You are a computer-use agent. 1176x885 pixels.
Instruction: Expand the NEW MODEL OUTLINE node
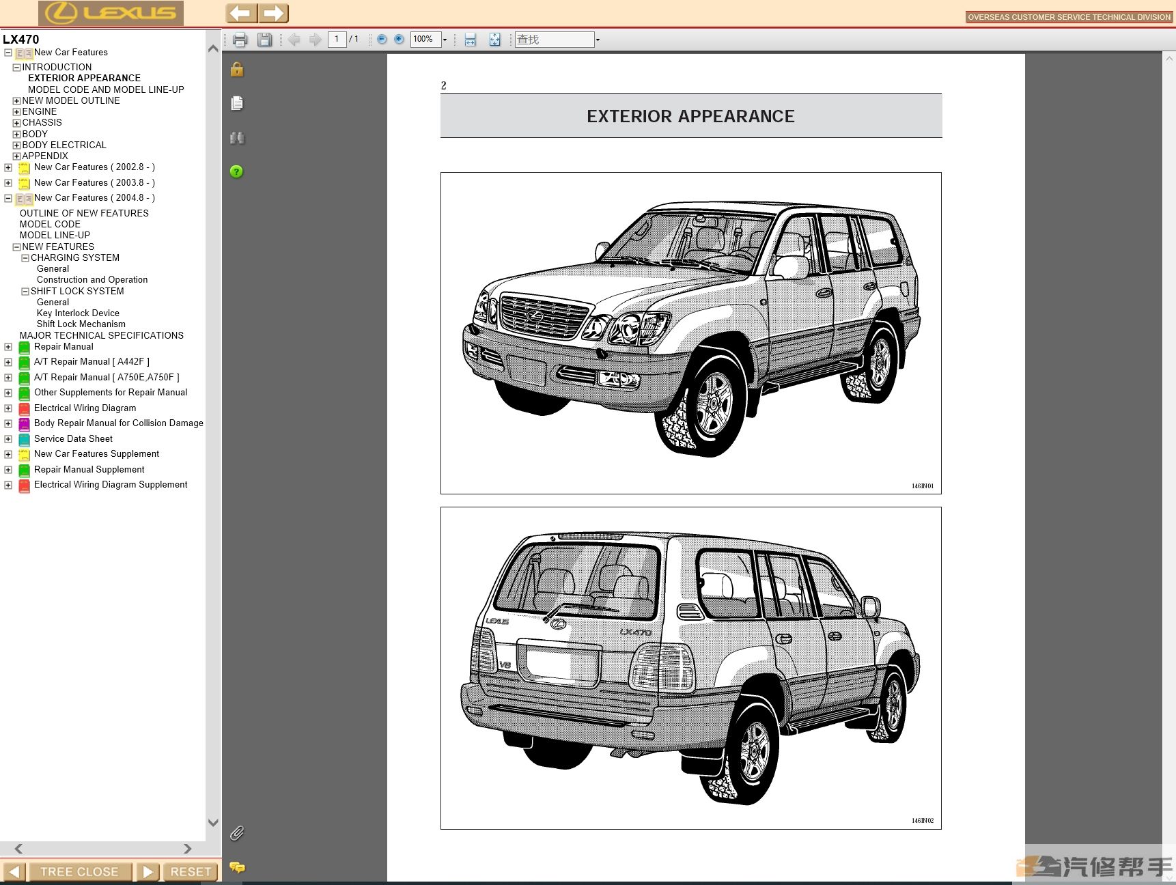pyautogui.click(x=16, y=101)
